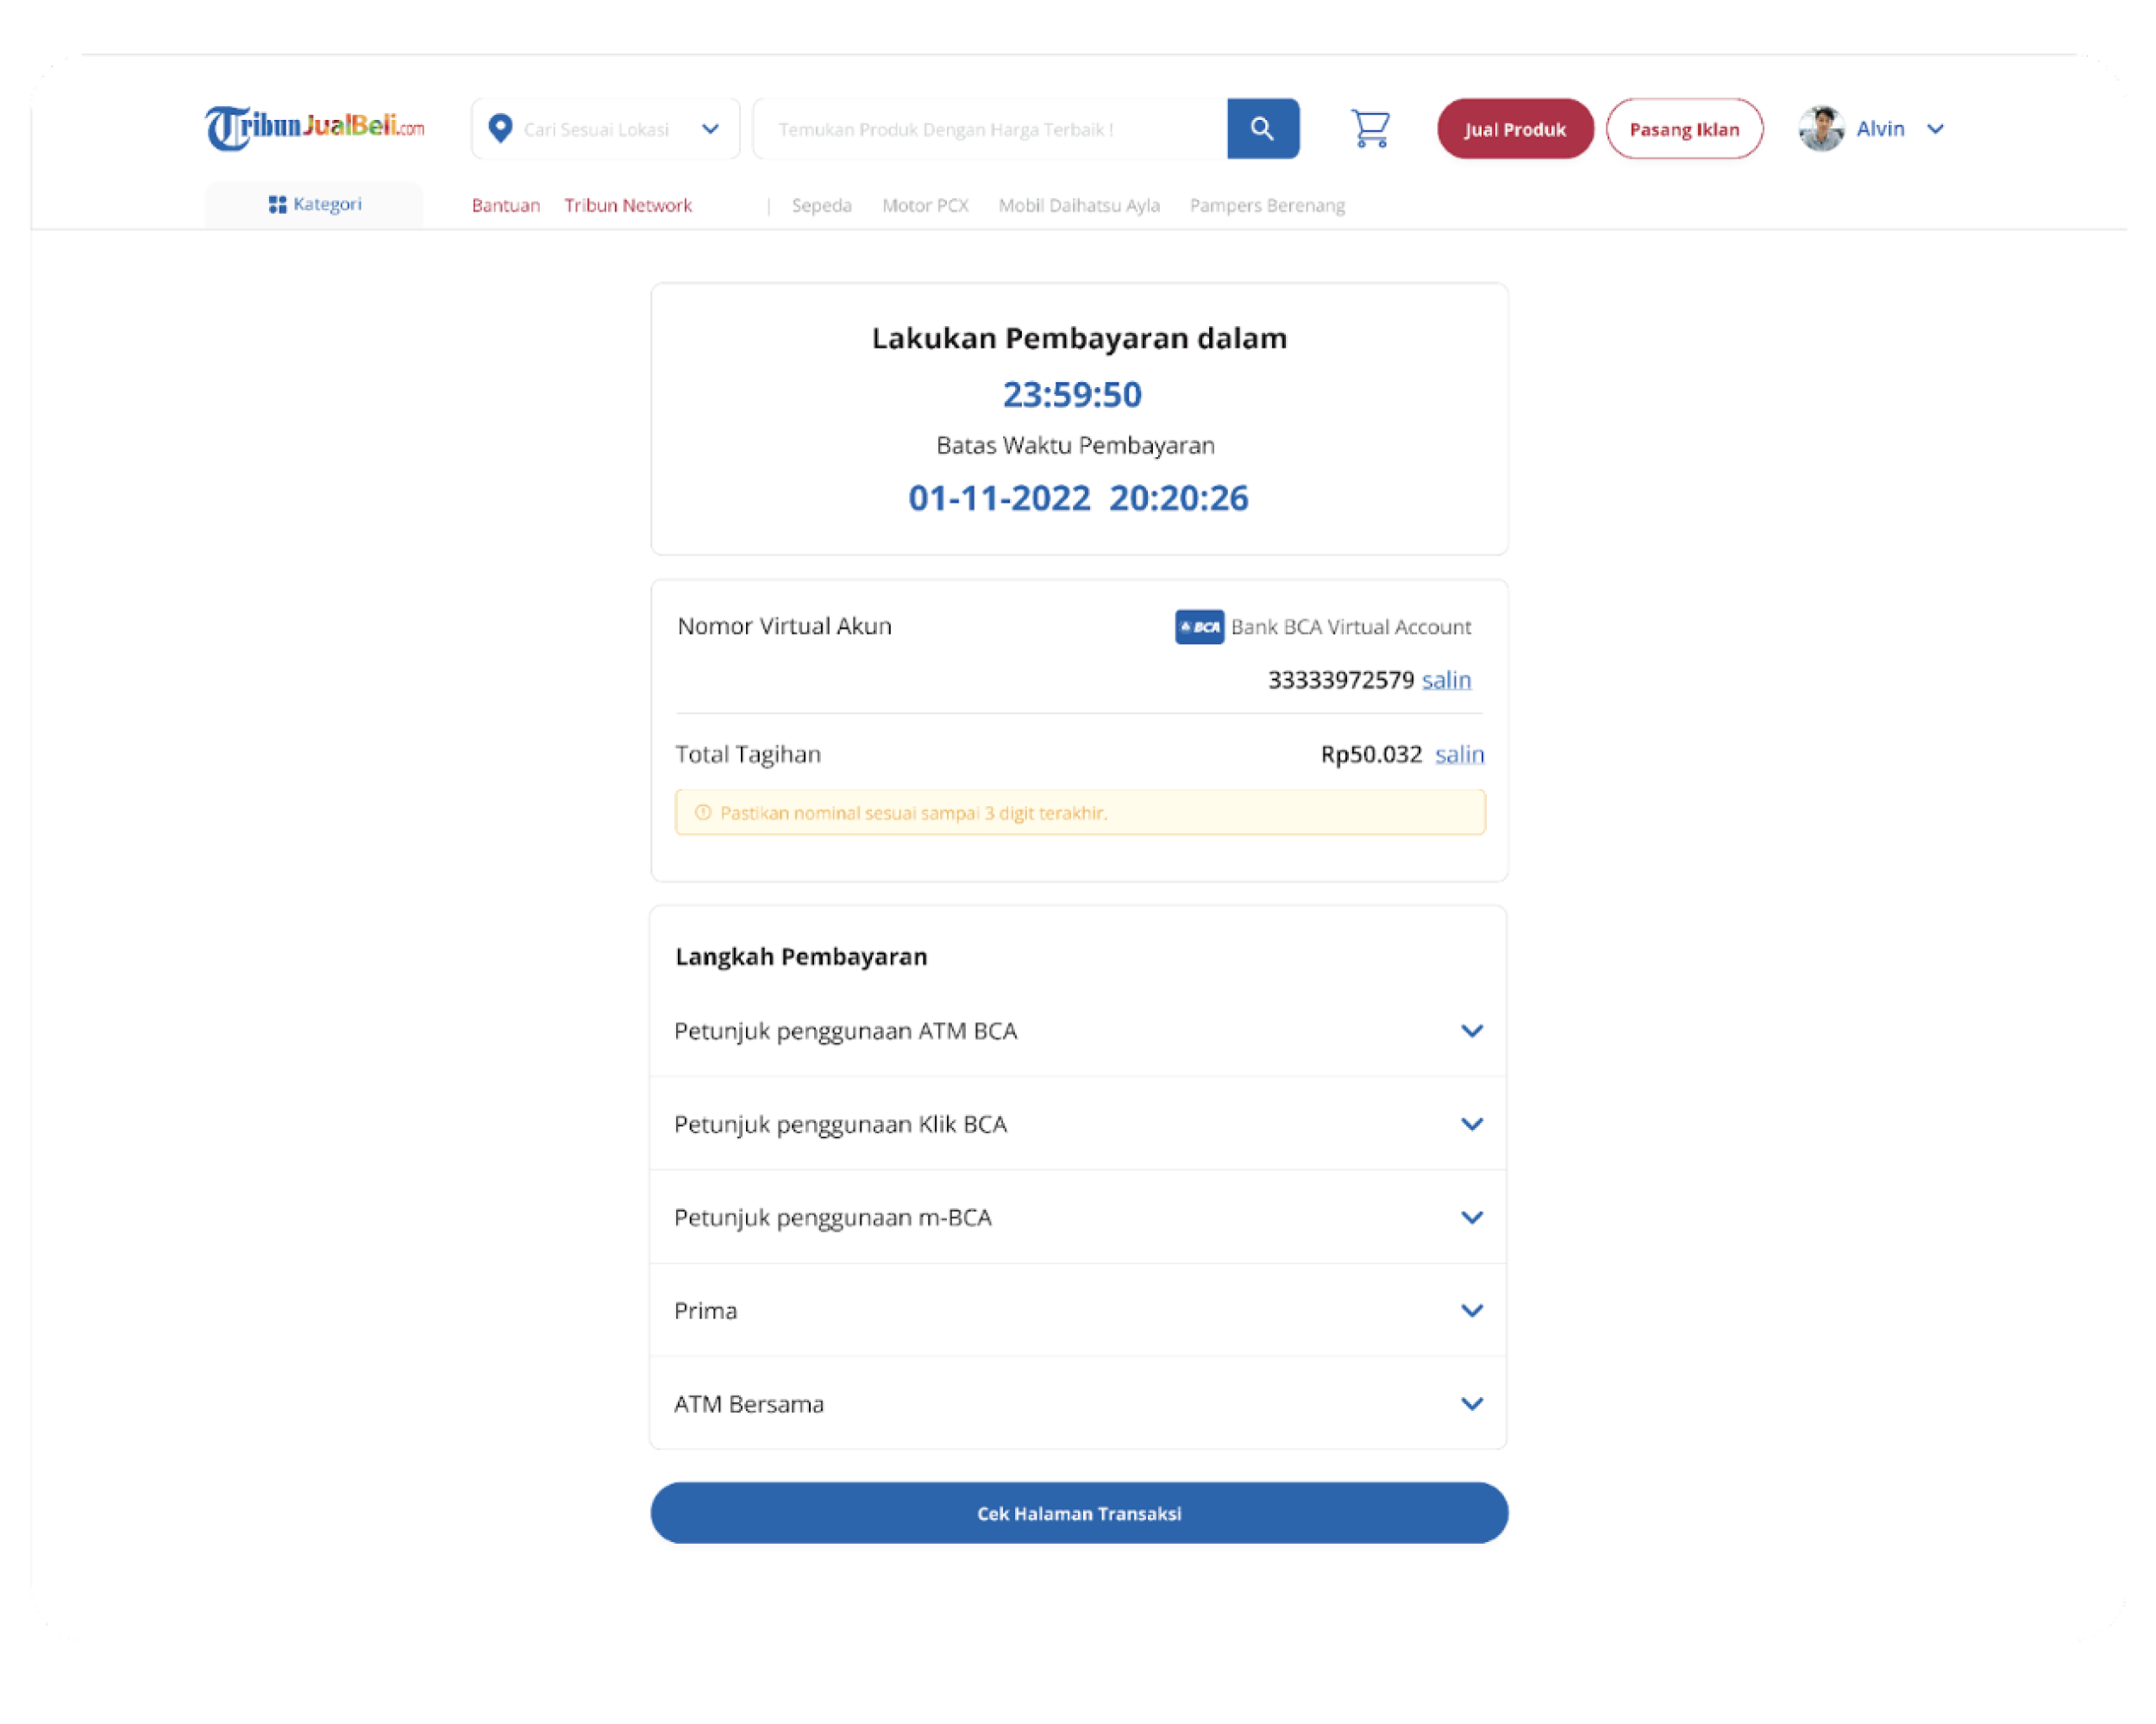This screenshot has width=2156, height=1724.
Task: Click the Batas Waktu Pembayaran label
Action: (x=1075, y=446)
